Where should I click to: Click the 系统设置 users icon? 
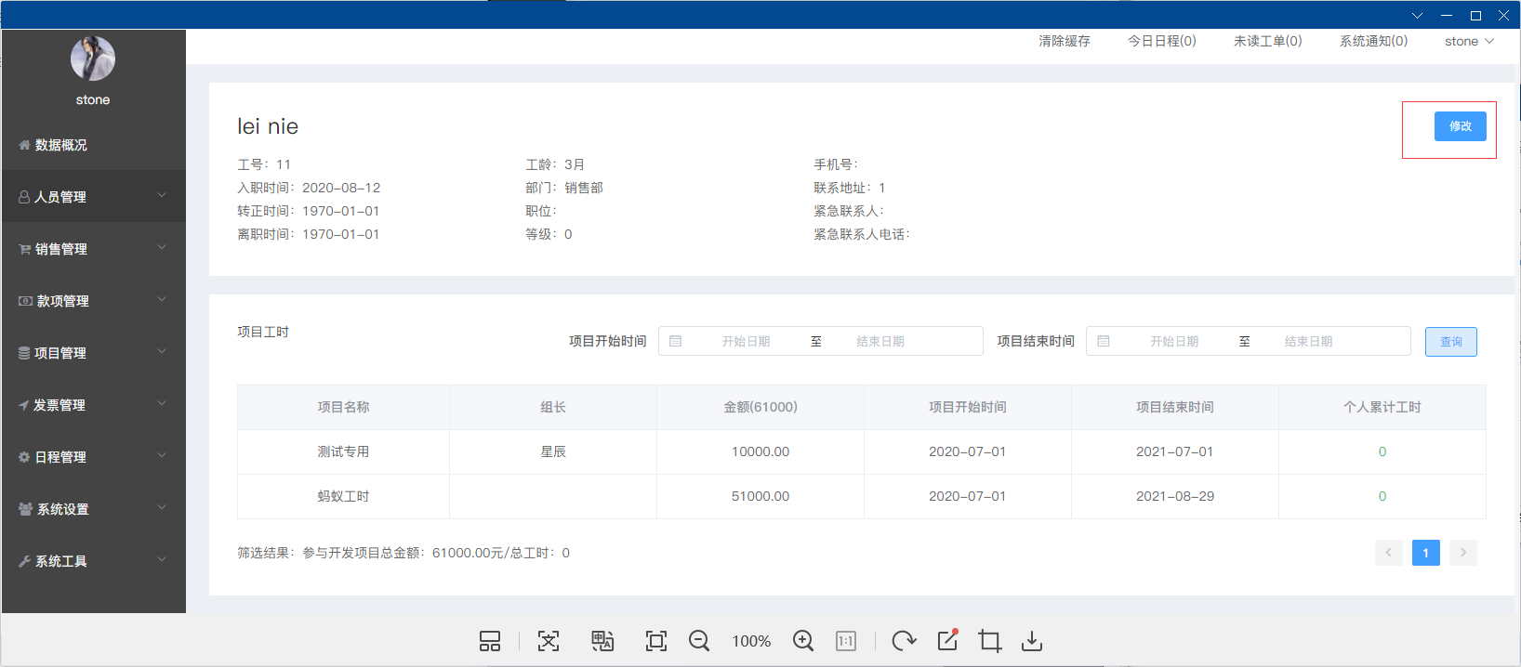[x=25, y=509]
